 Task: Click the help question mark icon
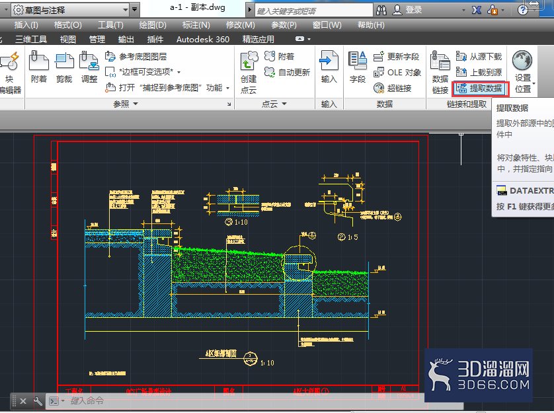tap(522, 10)
